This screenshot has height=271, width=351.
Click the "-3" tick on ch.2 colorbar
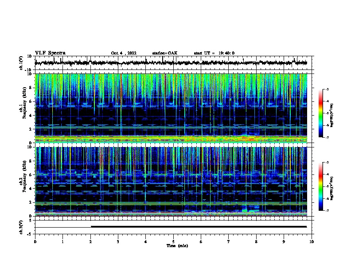click(327, 163)
